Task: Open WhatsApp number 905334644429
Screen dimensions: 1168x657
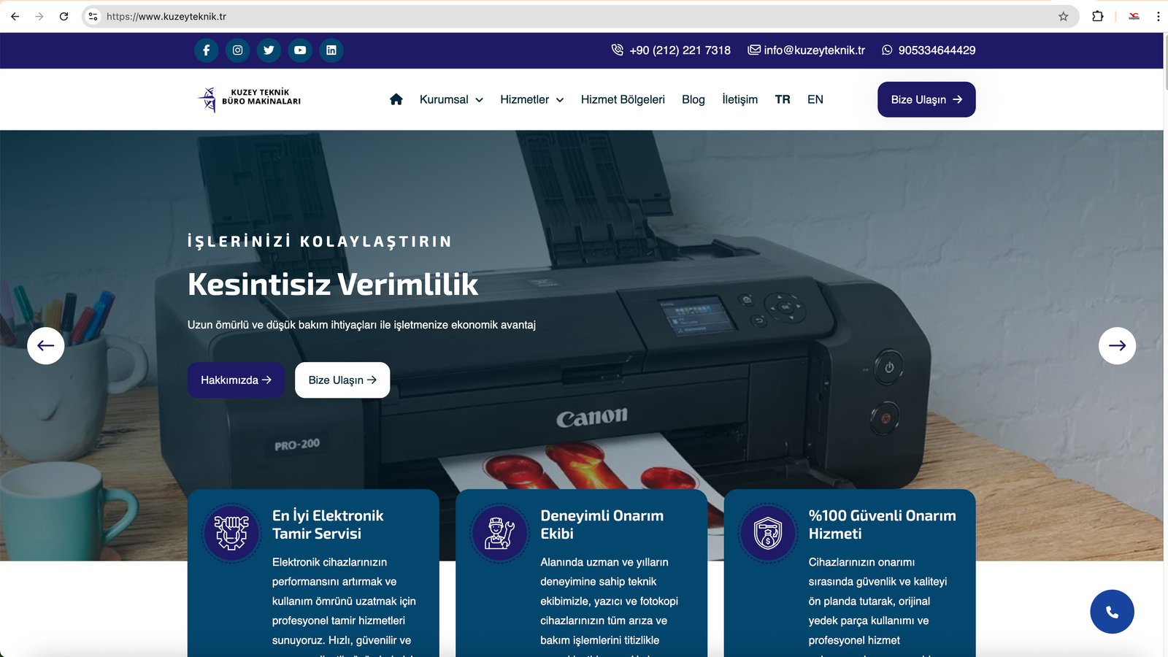Action: pos(937,50)
